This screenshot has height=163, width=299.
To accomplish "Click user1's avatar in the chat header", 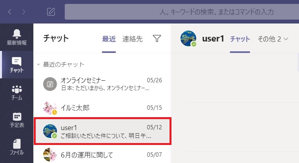I will [x=188, y=38].
